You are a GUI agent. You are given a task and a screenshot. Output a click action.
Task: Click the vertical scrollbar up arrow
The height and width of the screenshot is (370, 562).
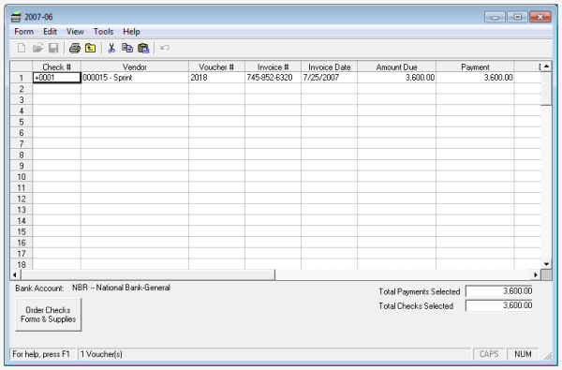click(x=546, y=67)
